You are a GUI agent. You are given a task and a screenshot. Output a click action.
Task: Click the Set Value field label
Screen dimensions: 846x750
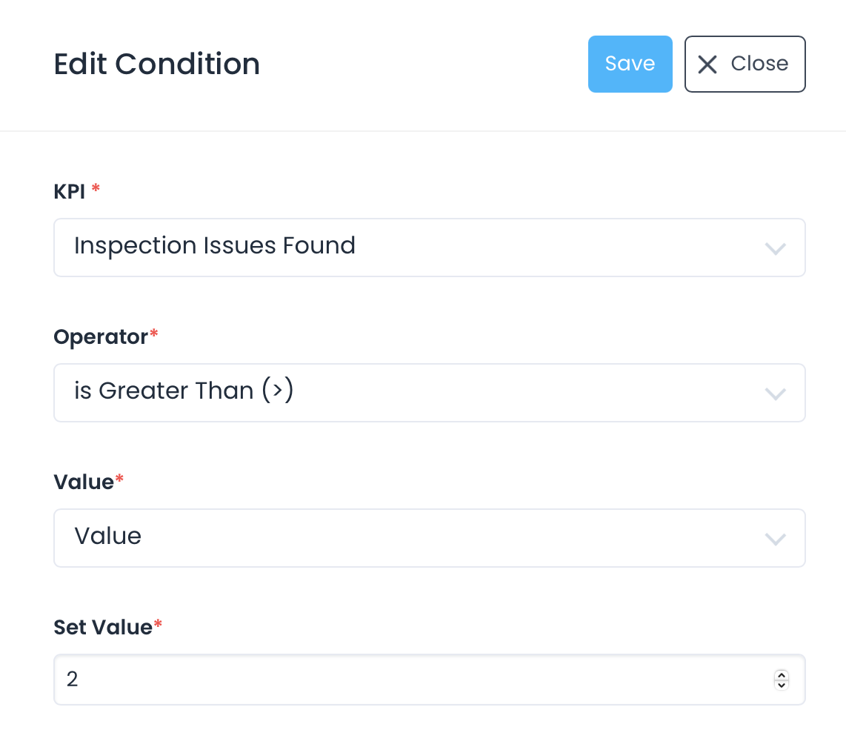[x=103, y=627]
